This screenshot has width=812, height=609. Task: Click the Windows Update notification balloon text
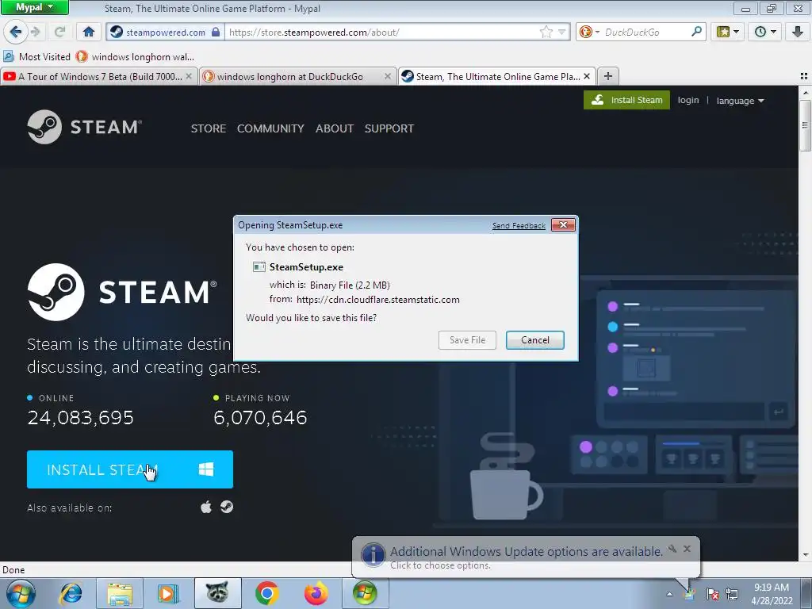pyautogui.click(x=527, y=552)
